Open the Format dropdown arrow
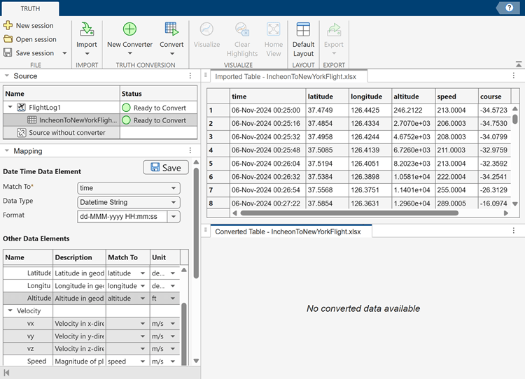The width and height of the screenshot is (525, 379). [x=174, y=217]
